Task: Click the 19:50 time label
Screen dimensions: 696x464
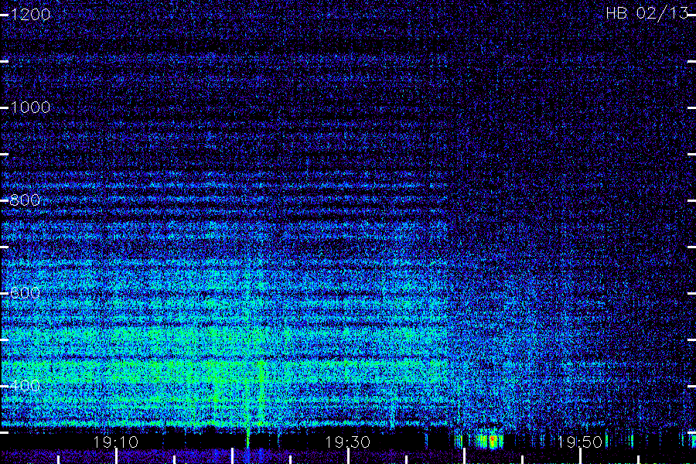Action: click(580, 442)
